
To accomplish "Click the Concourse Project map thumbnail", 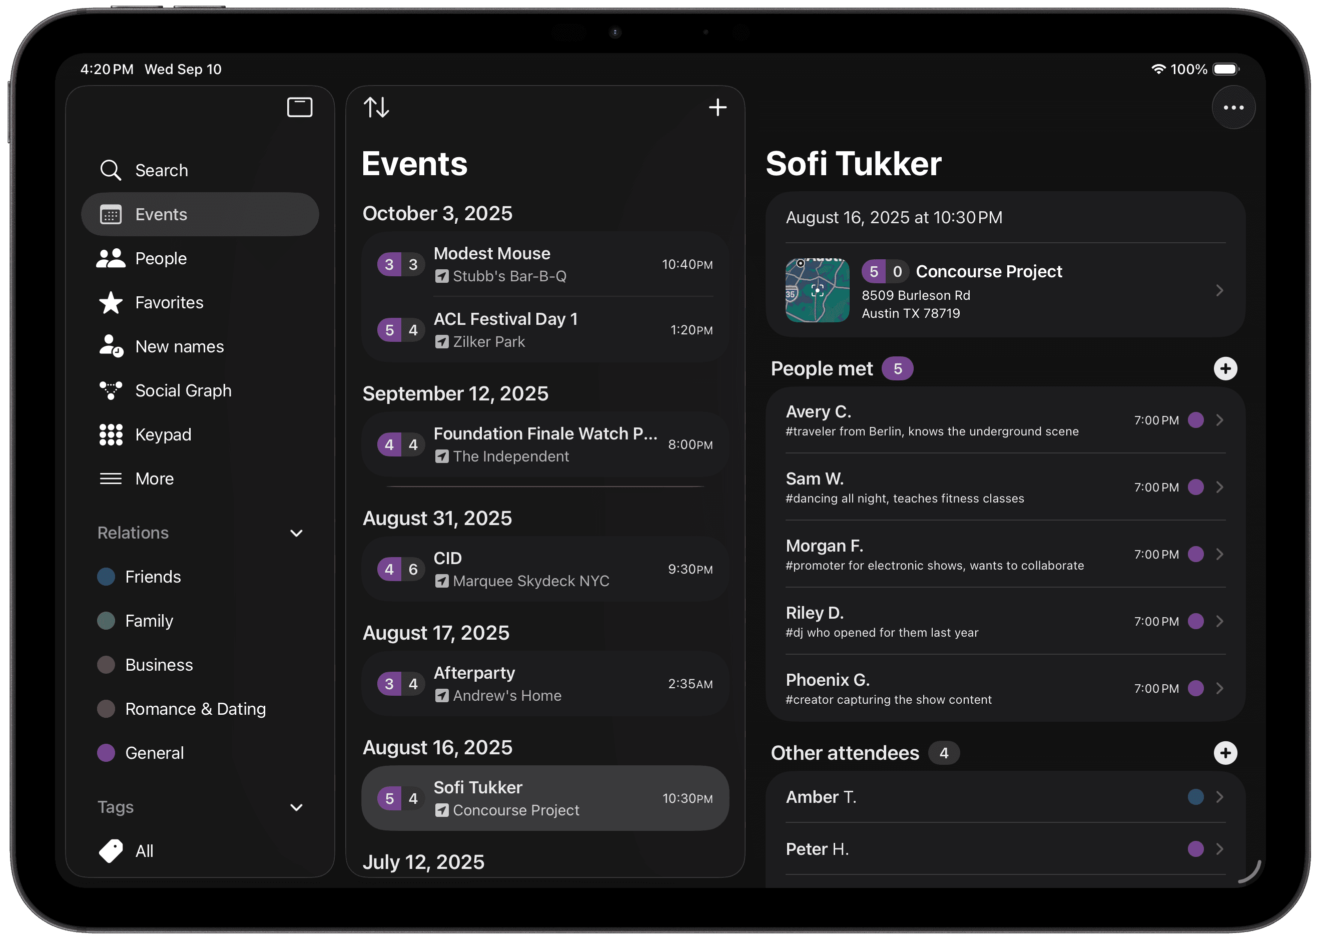I will (x=817, y=290).
